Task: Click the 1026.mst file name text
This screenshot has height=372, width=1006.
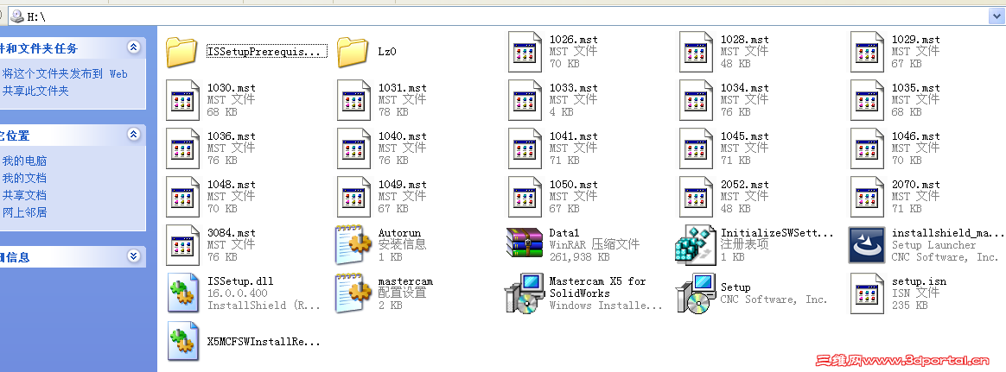Action: pyautogui.click(x=574, y=40)
